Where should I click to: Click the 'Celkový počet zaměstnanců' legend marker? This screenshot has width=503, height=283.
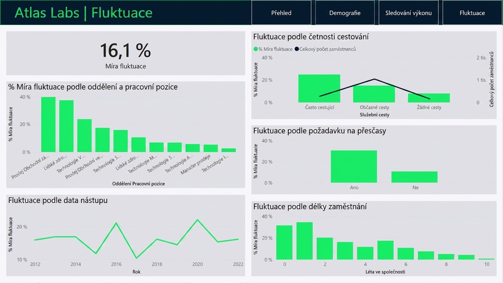(297, 49)
